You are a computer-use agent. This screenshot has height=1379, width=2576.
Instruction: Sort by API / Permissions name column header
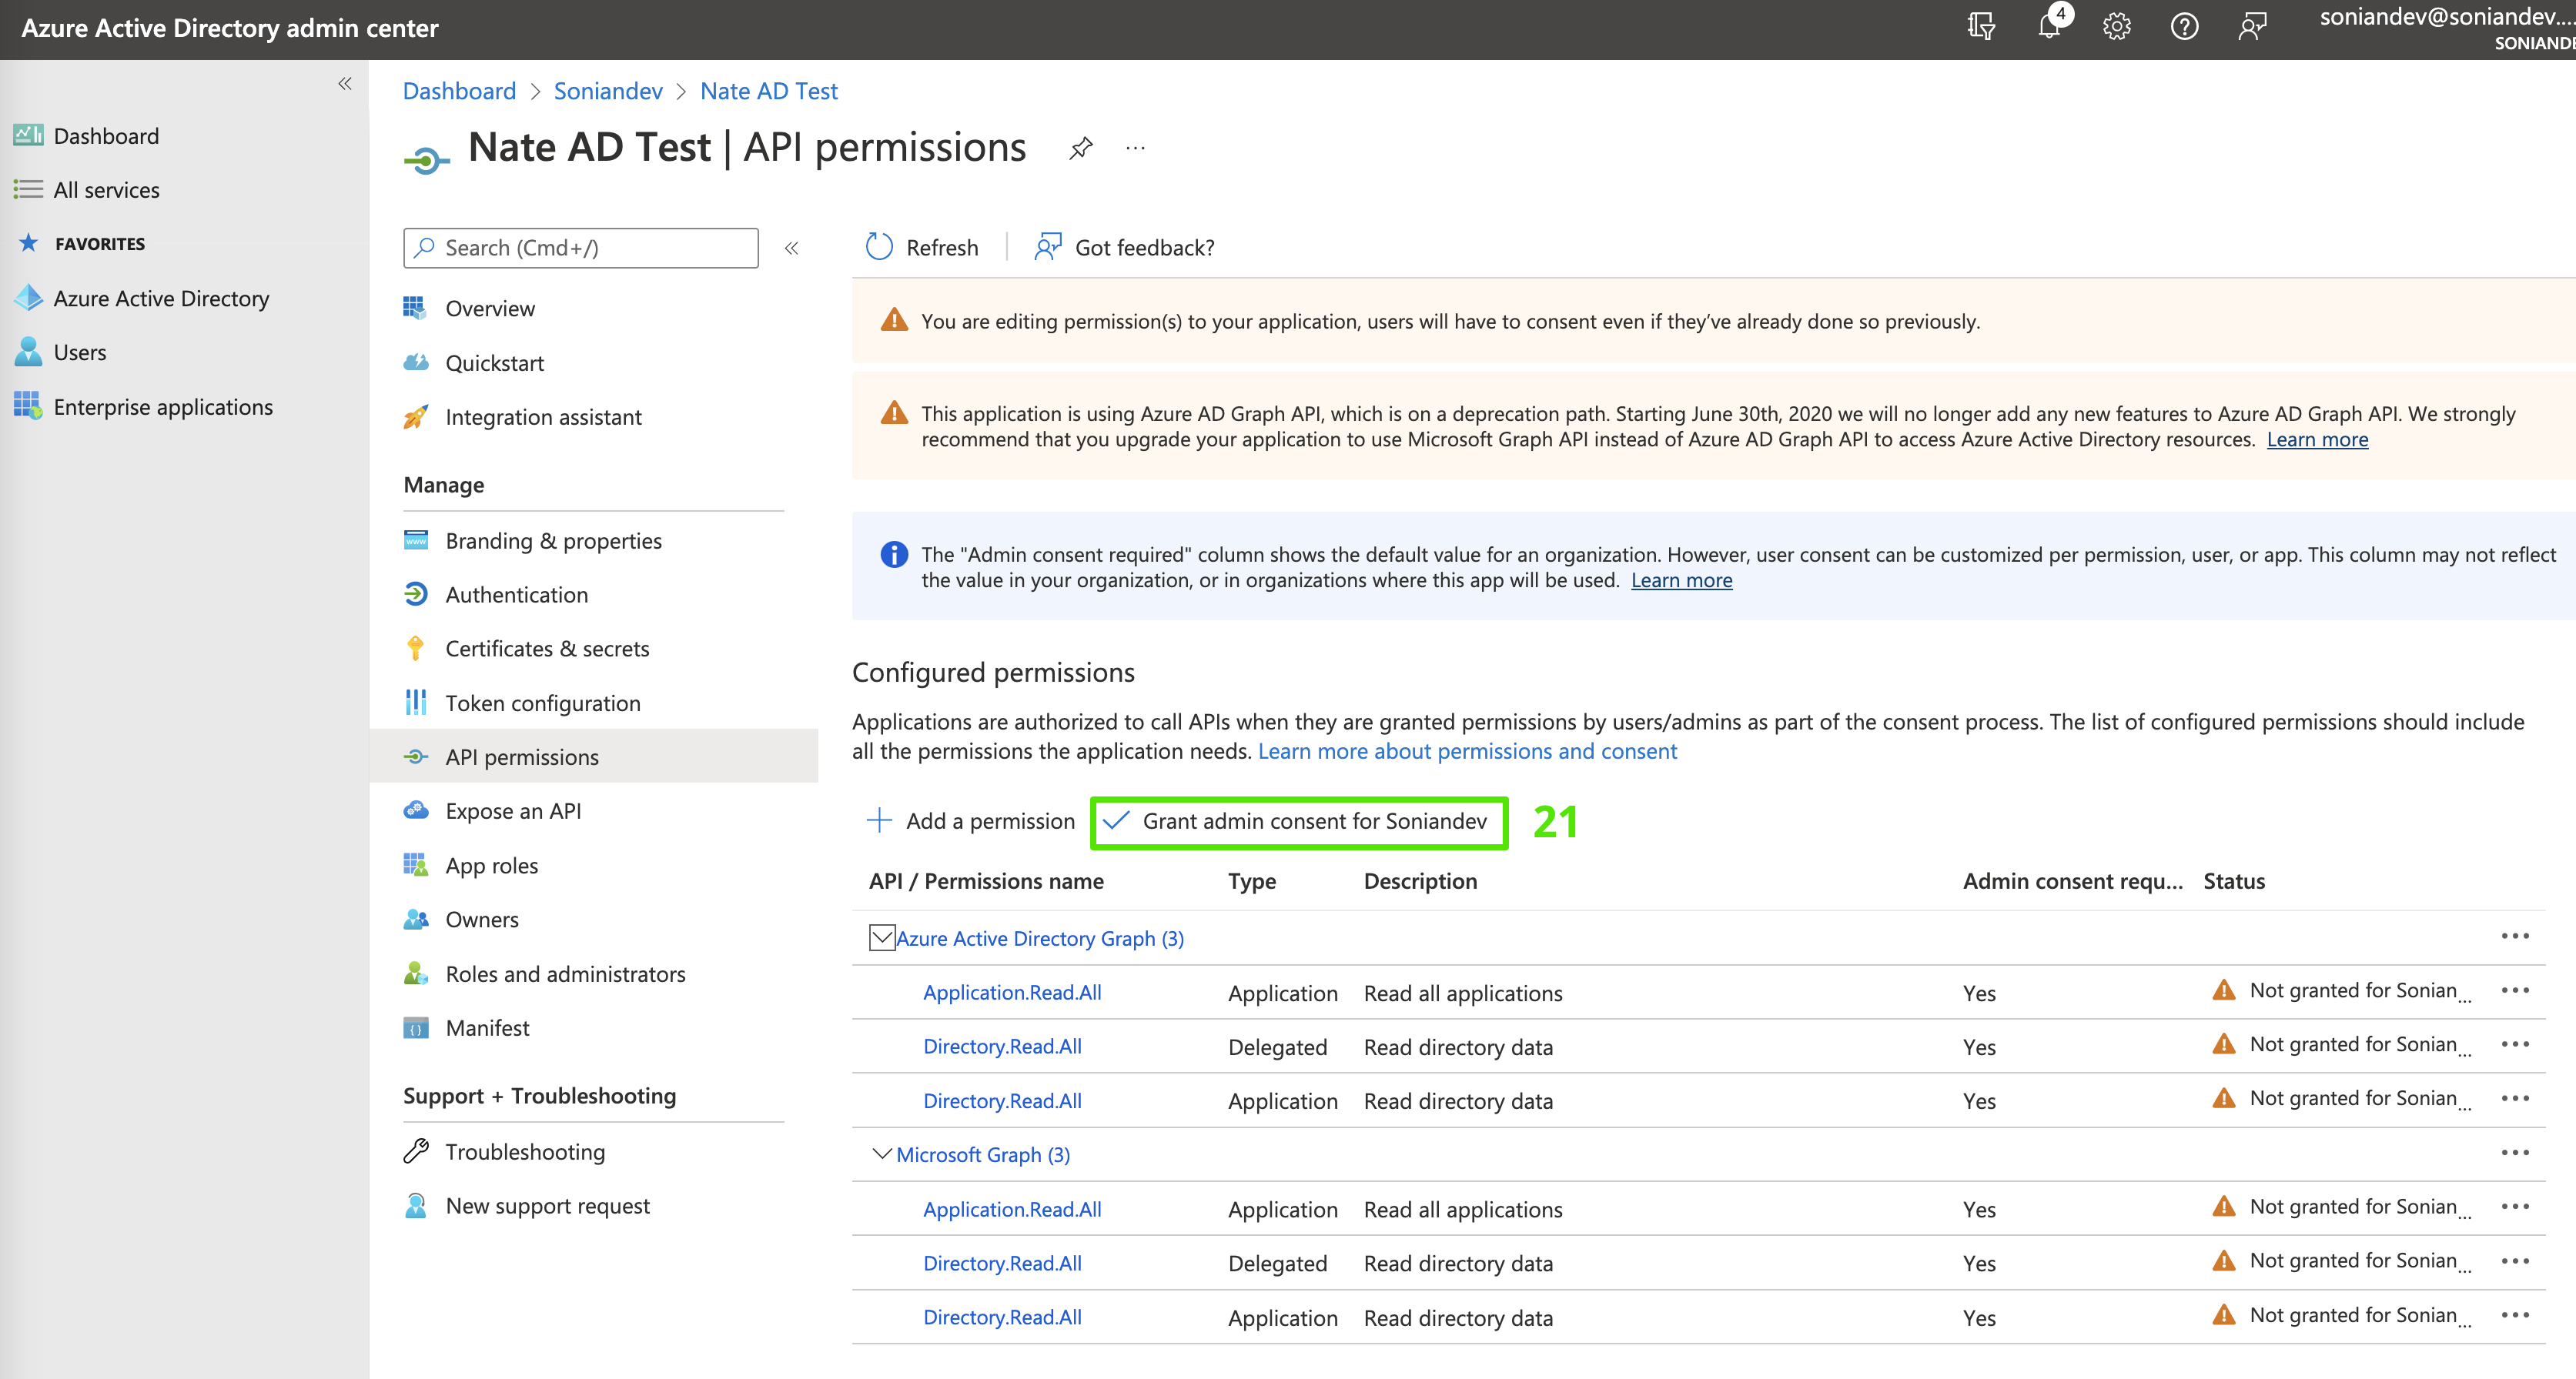click(x=986, y=881)
